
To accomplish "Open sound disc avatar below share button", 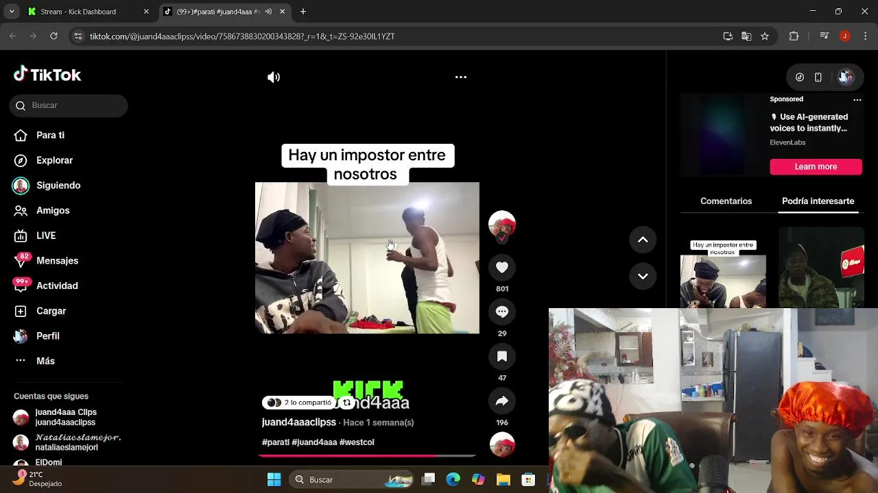I will (x=502, y=444).
